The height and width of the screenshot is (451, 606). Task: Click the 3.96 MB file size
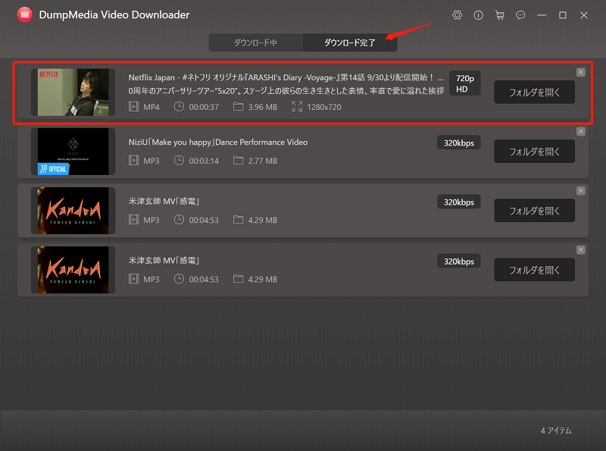click(x=262, y=107)
